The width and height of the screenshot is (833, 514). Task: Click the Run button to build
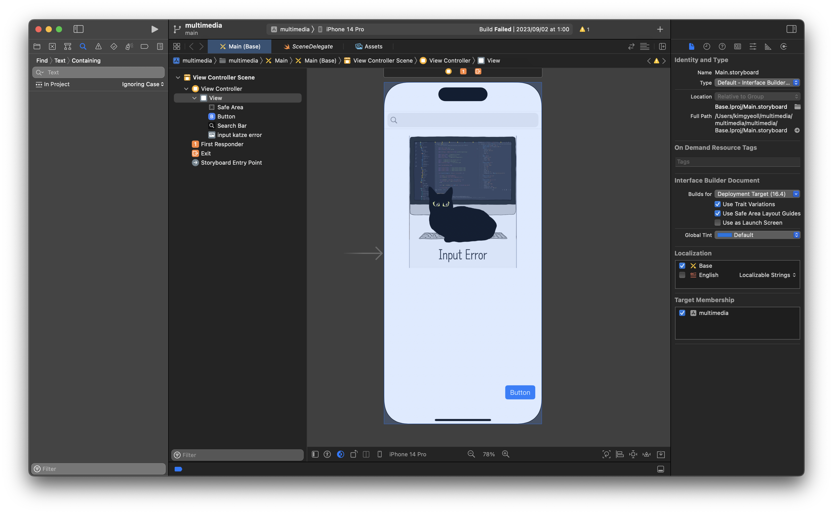click(x=155, y=29)
